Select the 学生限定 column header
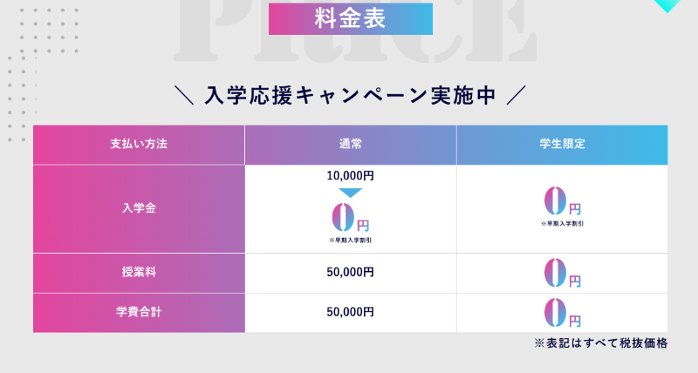This screenshot has height=373, width=698. click(562, 144)
